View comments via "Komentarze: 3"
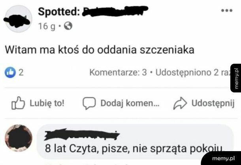The image size is (241, 165). (119, 73)
